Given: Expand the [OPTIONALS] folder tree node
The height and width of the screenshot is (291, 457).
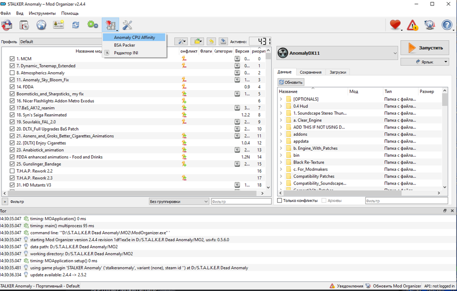Looking at the screenshot, I should [x=281, y=99].
